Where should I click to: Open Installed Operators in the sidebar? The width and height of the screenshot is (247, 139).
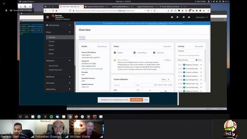(x=55, y=70)
